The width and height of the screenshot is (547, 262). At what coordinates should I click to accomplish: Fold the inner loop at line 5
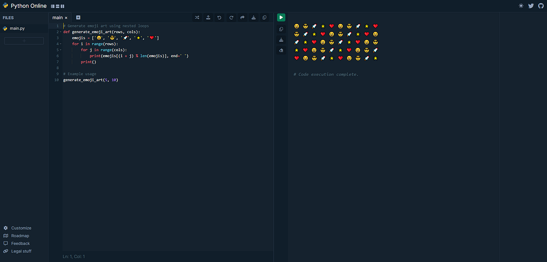click(60, 50)
